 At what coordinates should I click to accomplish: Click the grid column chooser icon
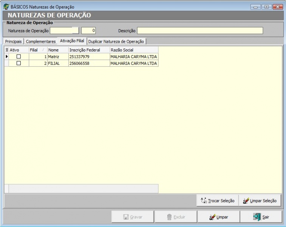6,50
